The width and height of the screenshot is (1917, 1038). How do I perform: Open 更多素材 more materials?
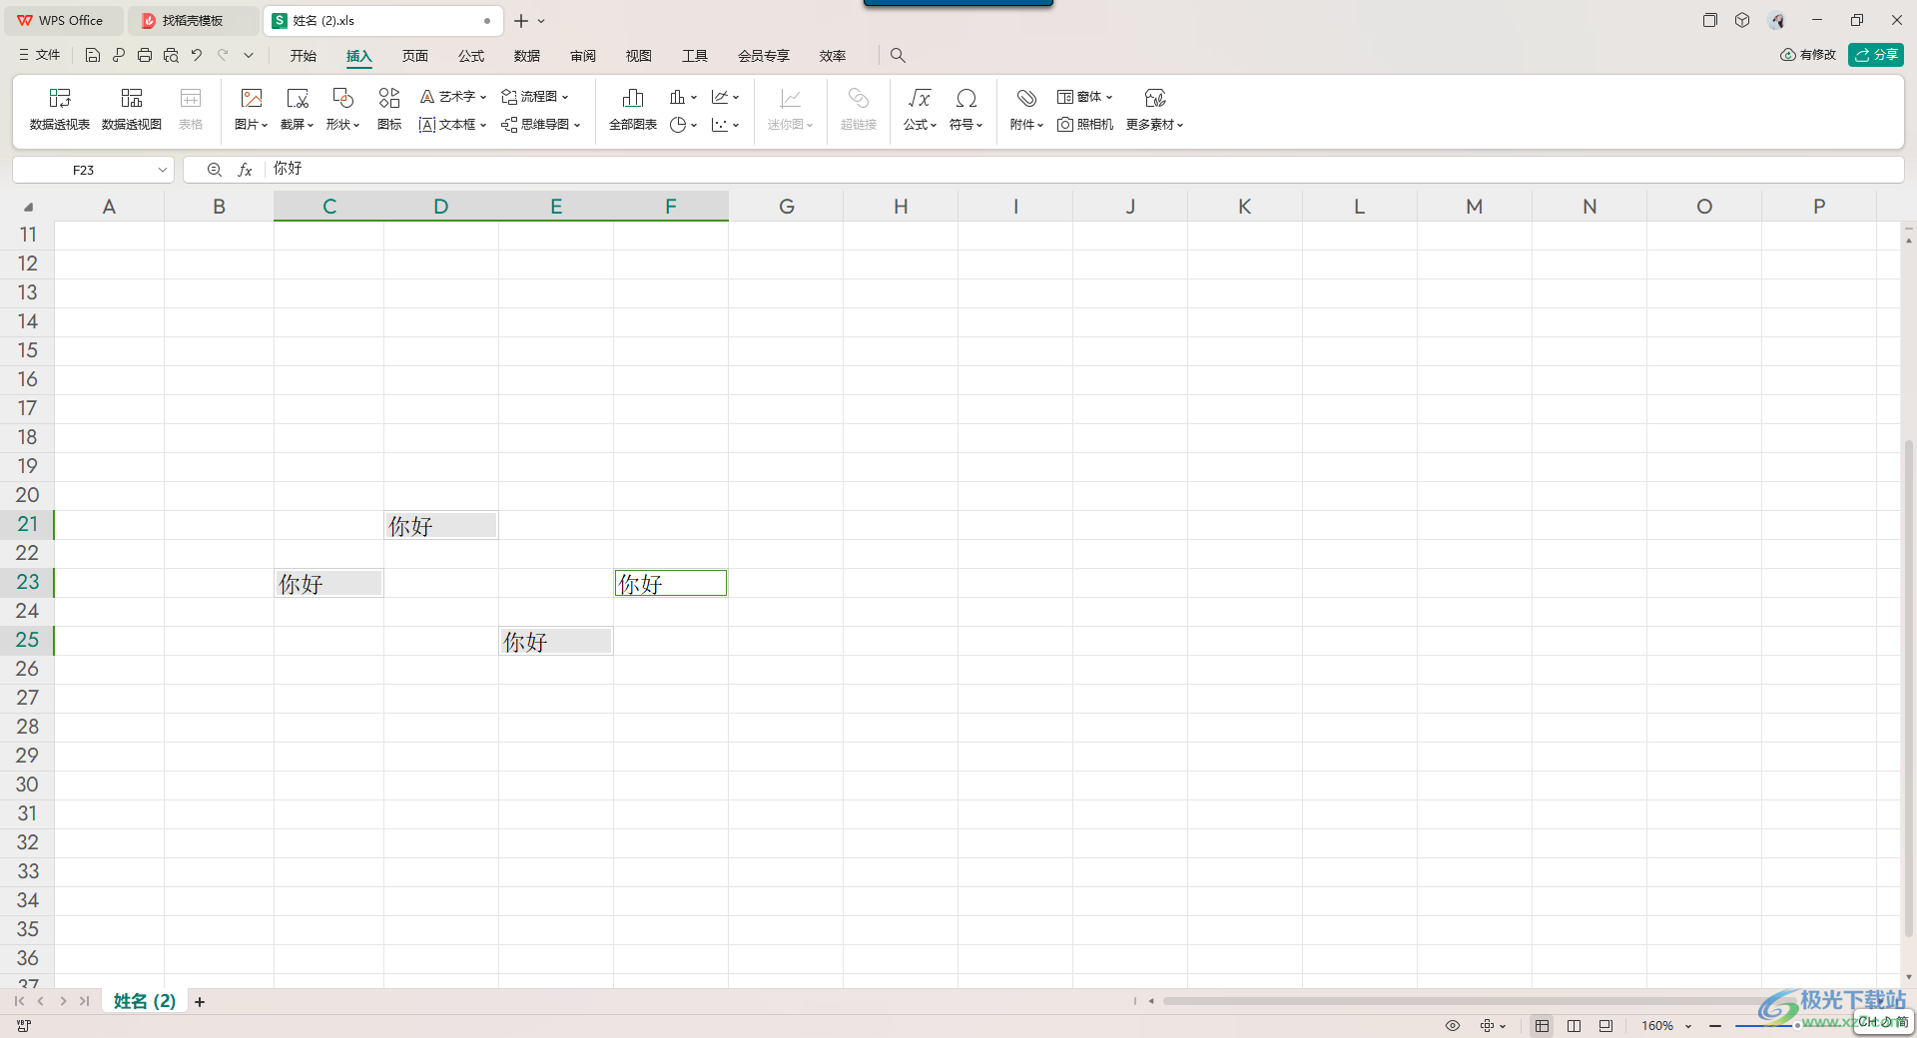point(1155,110)
